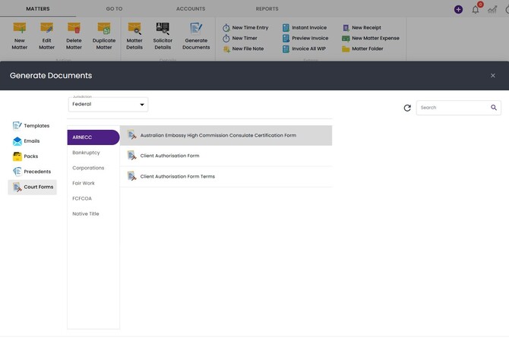
Task: Open Client Authorisation Form Terms row
Action: tap(226, 177)
